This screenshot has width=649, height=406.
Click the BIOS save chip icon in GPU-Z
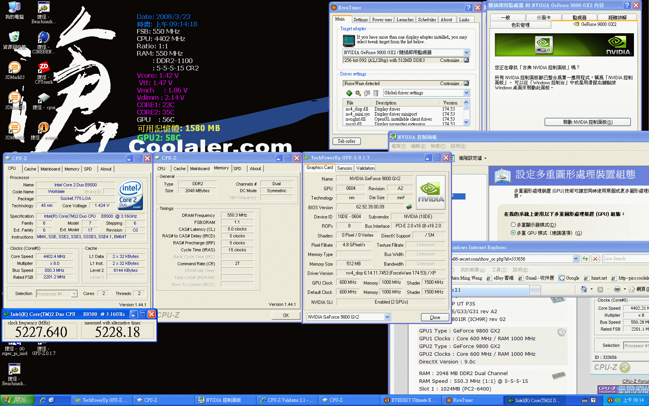point(409,207)
